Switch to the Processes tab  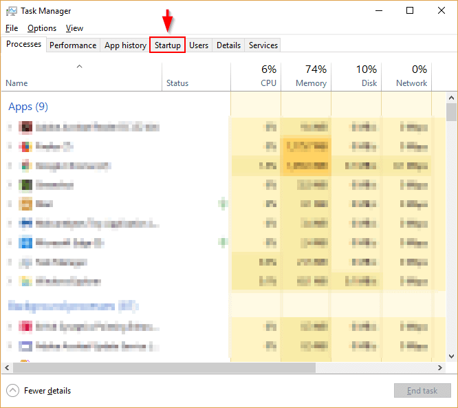tap(23, 44)
